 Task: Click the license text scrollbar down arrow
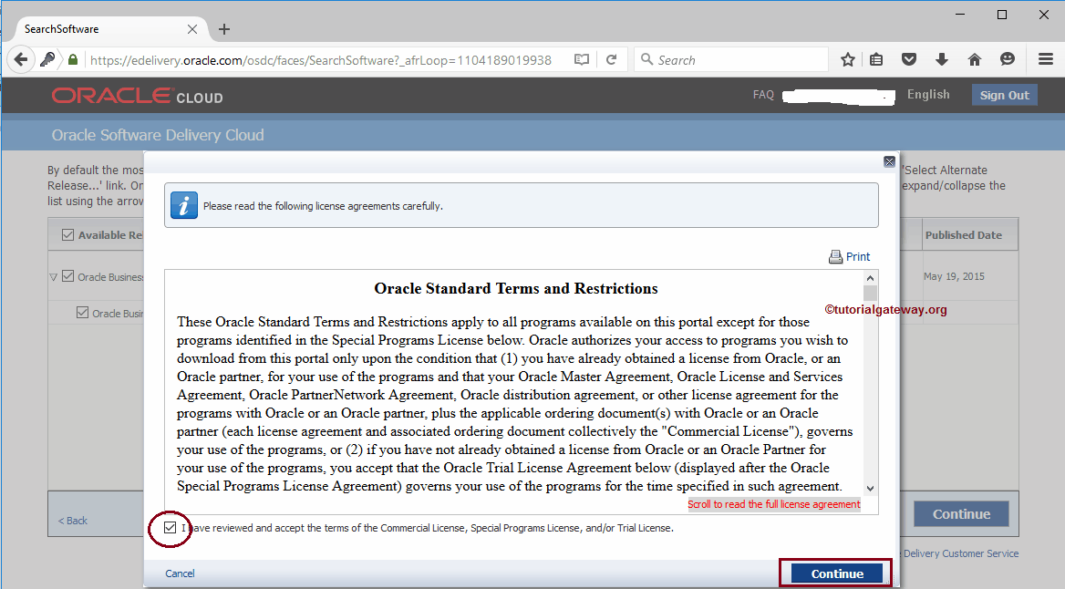tap(870, 489)
